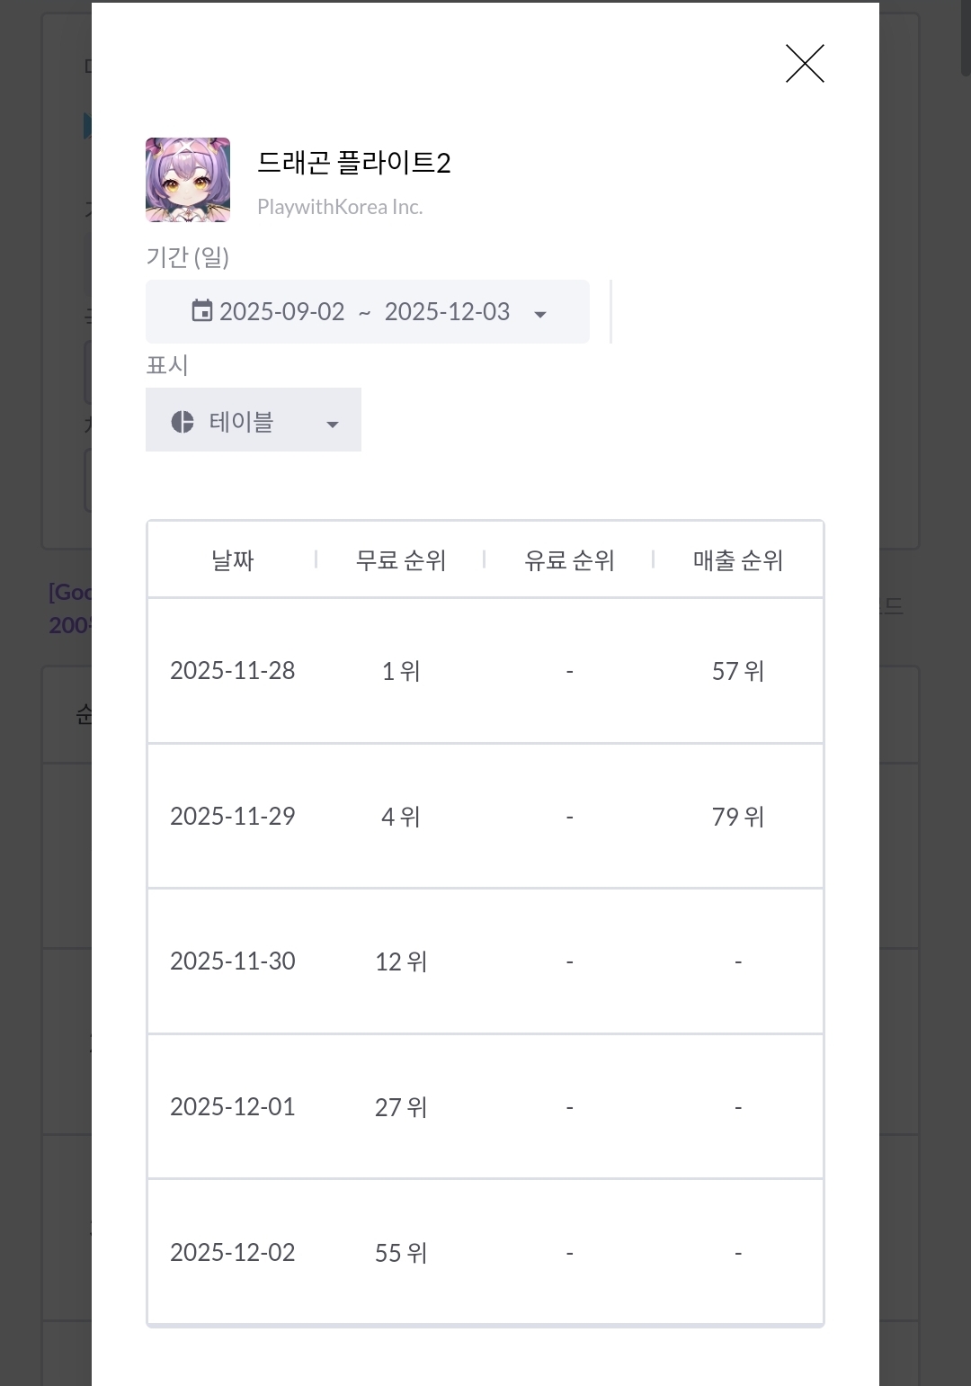Click the PlaywithKorea Inc. publisher name
The width and height of the screenshot is (971, 1386).
(x=340, y=207)
